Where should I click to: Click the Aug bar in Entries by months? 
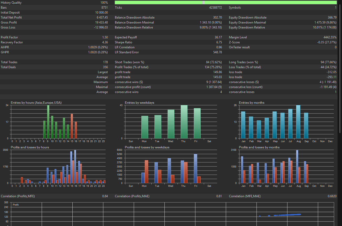coord(298,122)
